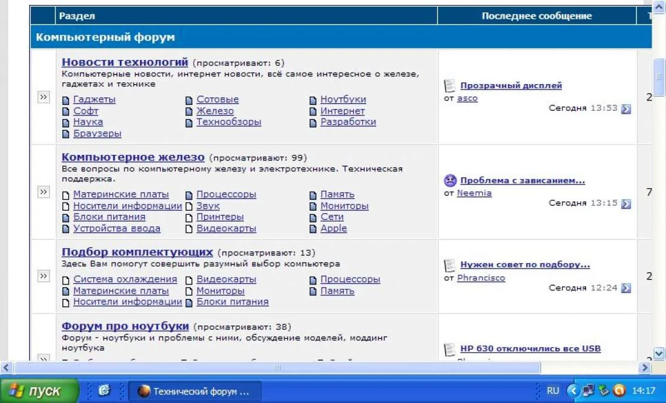Click the page icon beside Технообзоры
Image resolution: width=666 pixels, height=403 pixels.
(189, 123)
